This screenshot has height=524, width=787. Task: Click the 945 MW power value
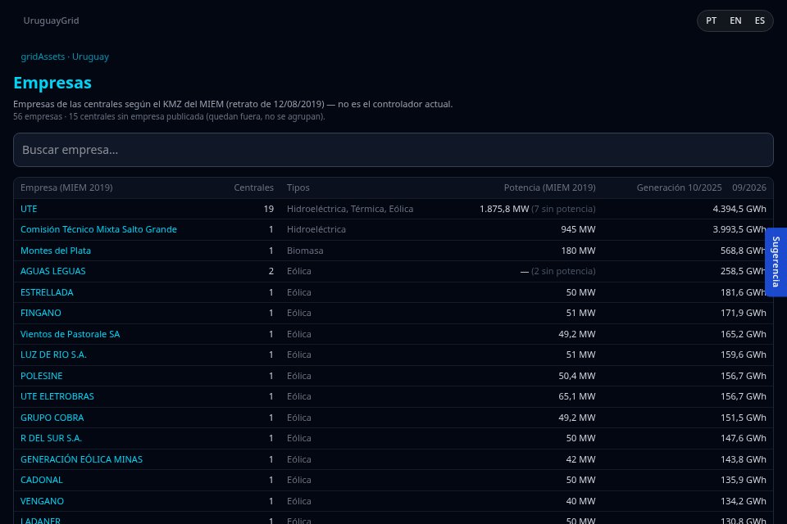click(578, 229)
